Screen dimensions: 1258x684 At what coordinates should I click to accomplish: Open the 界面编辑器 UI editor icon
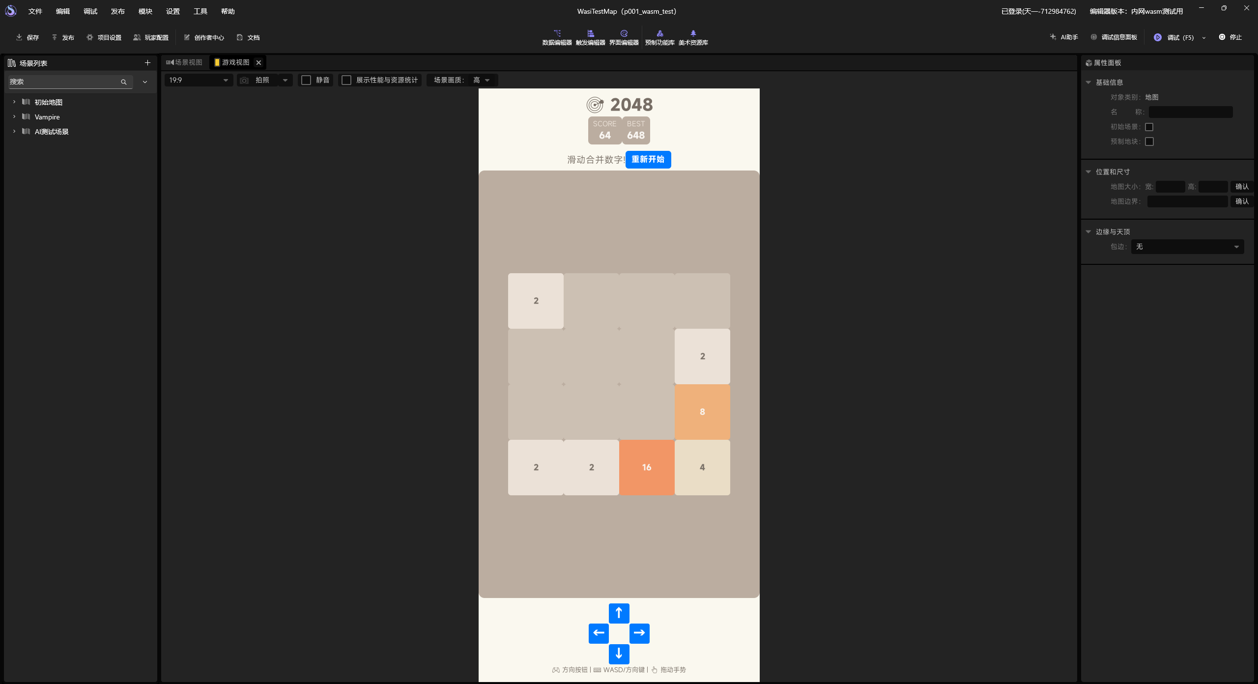624,33
